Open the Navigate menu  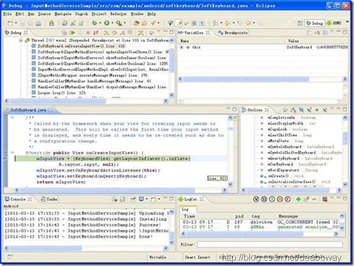click(x=63, y=14)
